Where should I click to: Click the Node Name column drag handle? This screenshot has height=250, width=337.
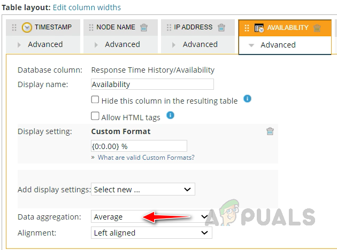click(x=91, y=28)
